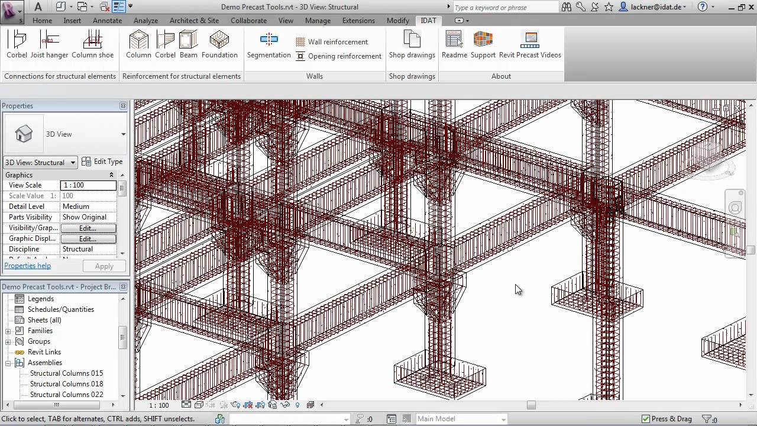Click Visibility/Graphics Edit button
This screenshot has height=426, width=757.
88,228
